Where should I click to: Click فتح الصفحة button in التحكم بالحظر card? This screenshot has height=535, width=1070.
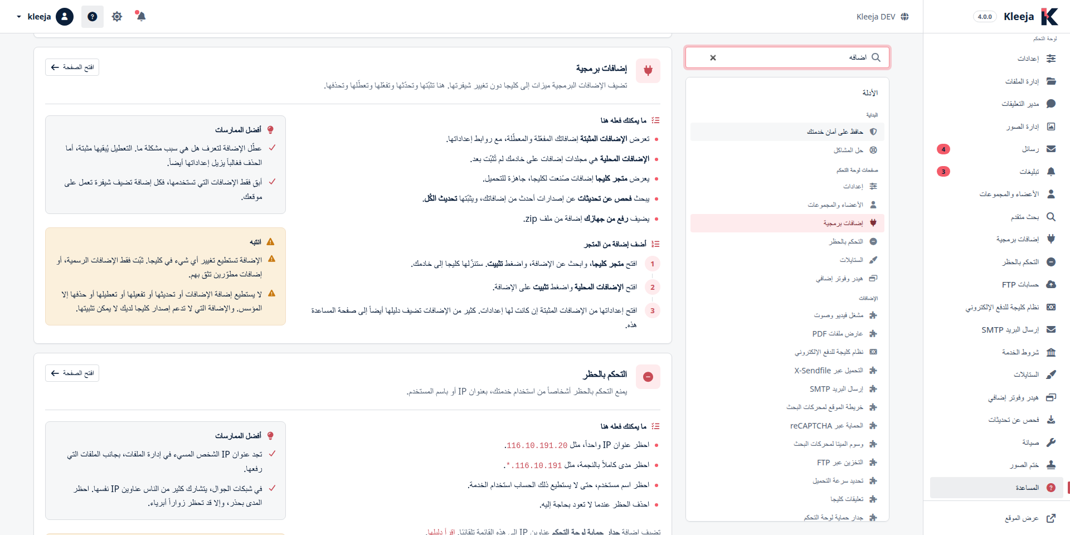(x=72, y=373)
